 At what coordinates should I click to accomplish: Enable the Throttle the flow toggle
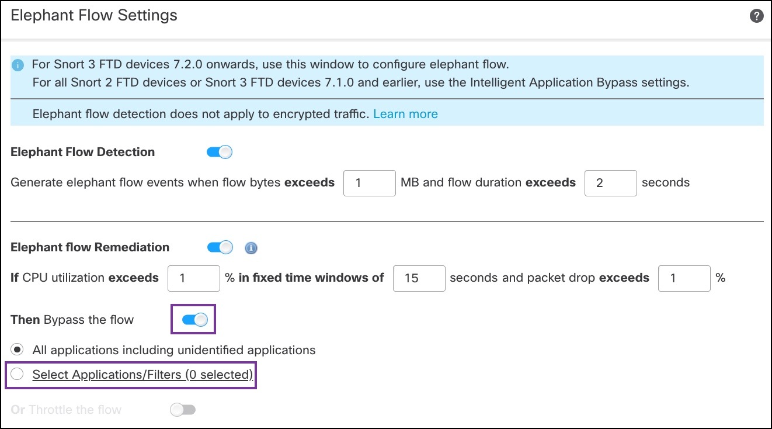(x=182, y=410)
